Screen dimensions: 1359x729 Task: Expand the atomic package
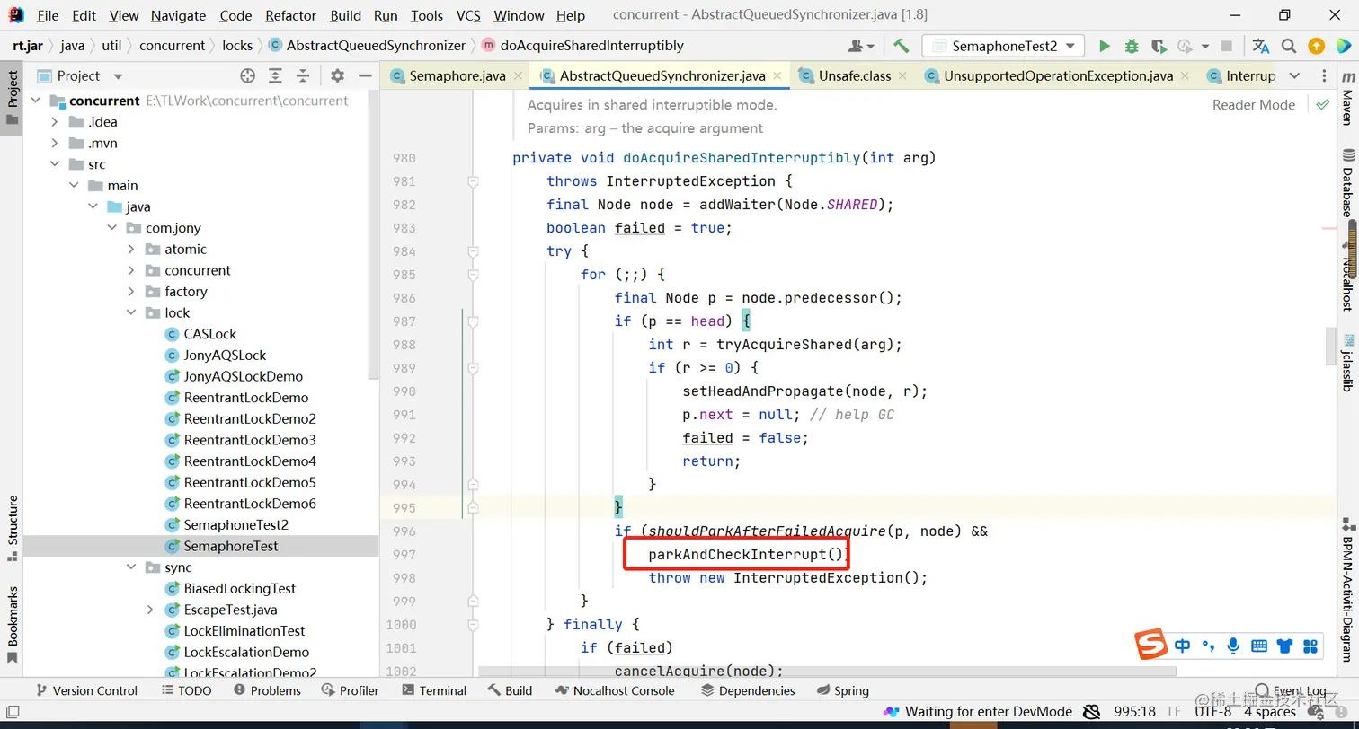click(131, 250)
